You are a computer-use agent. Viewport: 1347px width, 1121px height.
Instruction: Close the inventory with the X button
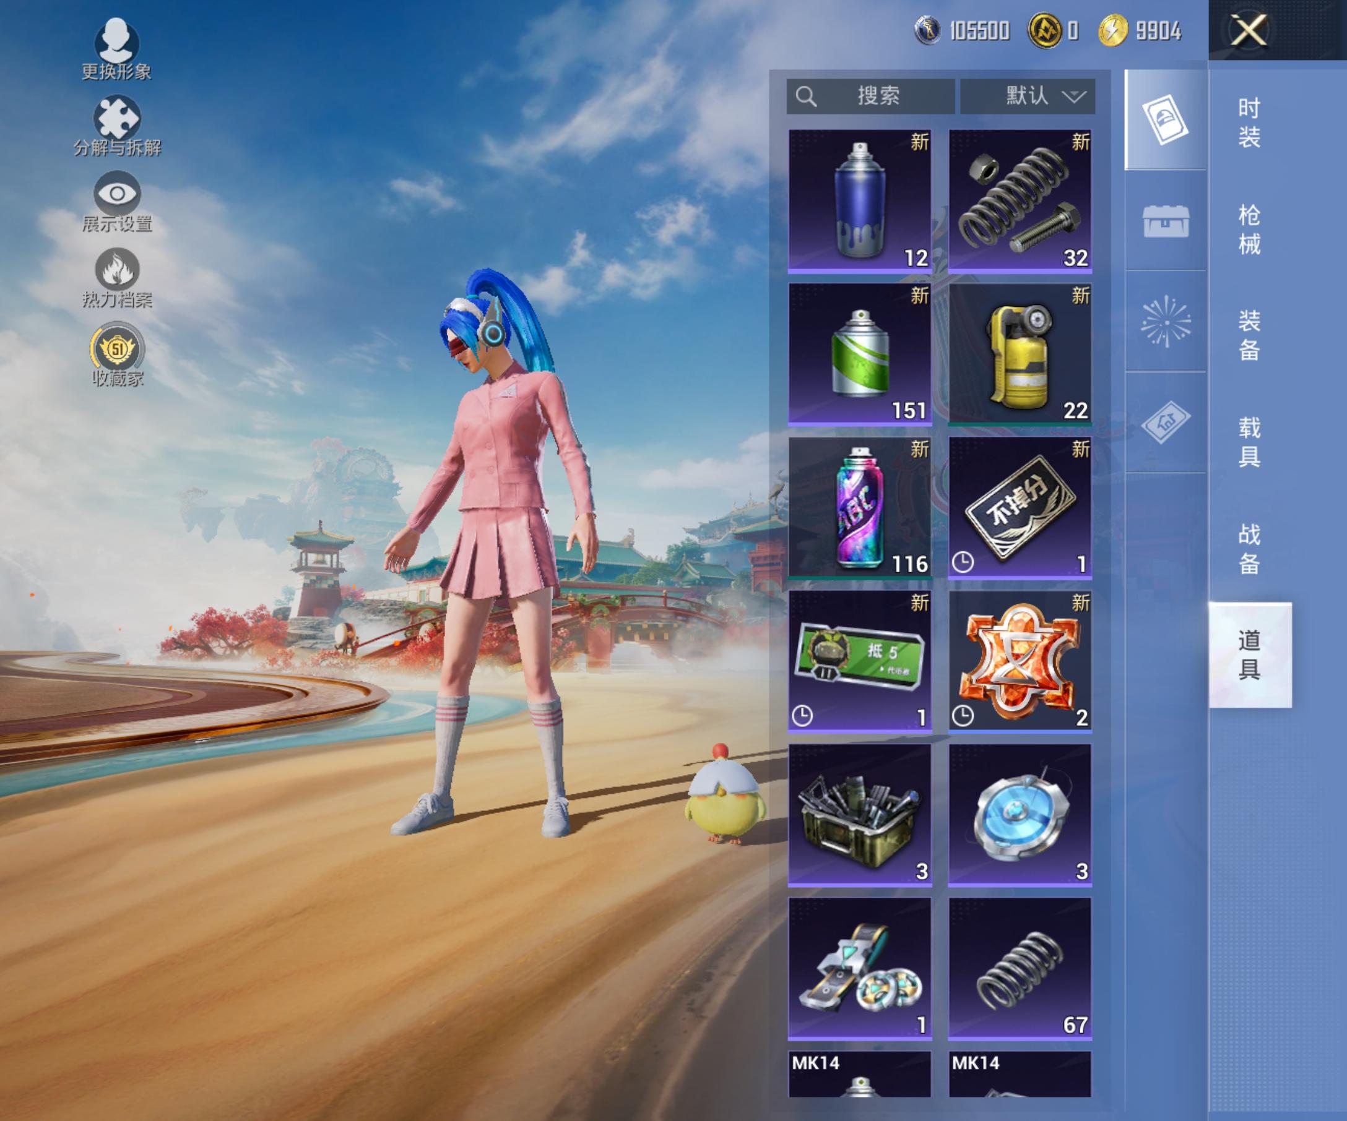(1248, 30)
